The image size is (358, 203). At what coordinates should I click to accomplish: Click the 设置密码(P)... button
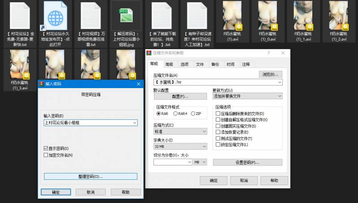[x=247, y=162]
